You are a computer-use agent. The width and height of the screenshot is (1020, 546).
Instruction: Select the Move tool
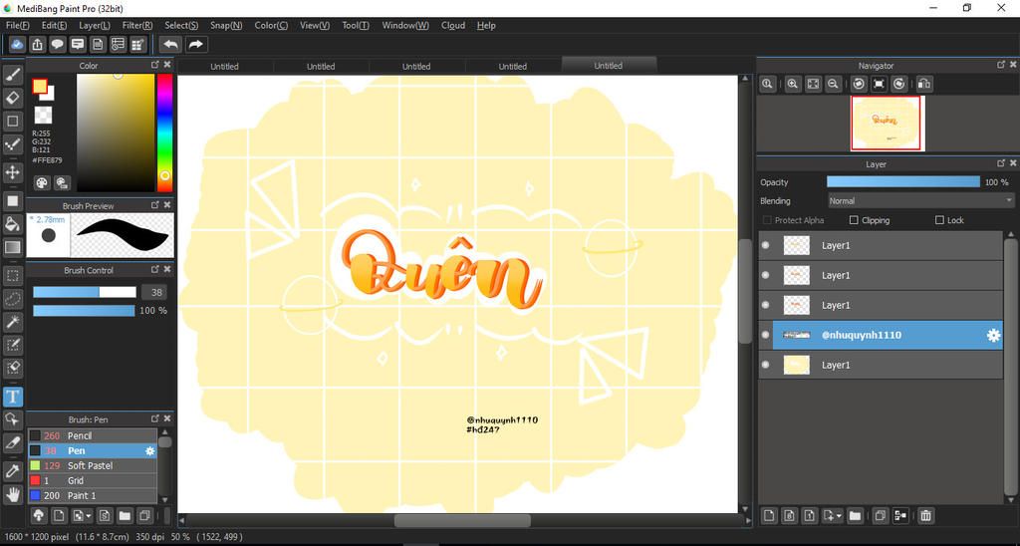pos(12,172)
